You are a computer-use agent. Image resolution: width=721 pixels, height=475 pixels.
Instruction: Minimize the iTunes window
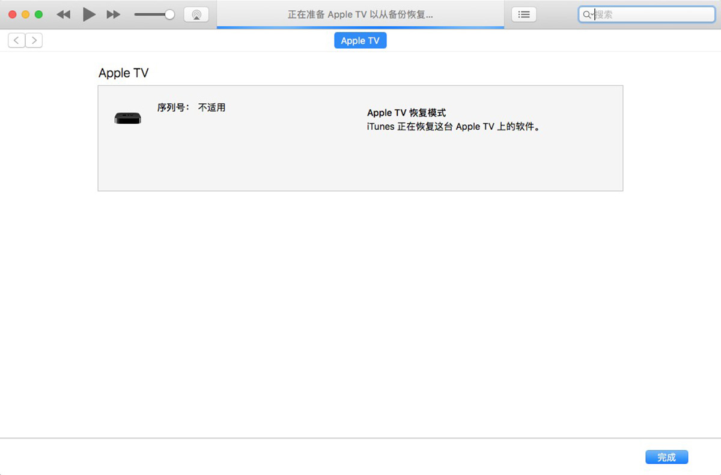(x=25, y=14)
